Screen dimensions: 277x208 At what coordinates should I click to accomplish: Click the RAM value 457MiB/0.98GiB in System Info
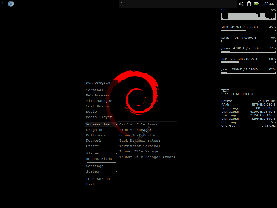tap(263, 105)
